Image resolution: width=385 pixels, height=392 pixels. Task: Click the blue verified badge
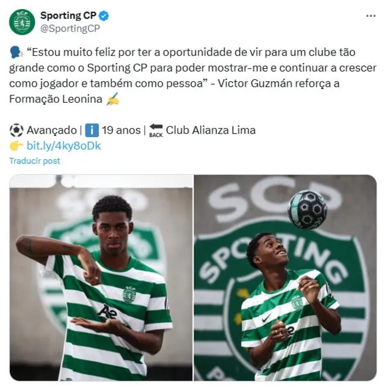[x=103, y=16]
